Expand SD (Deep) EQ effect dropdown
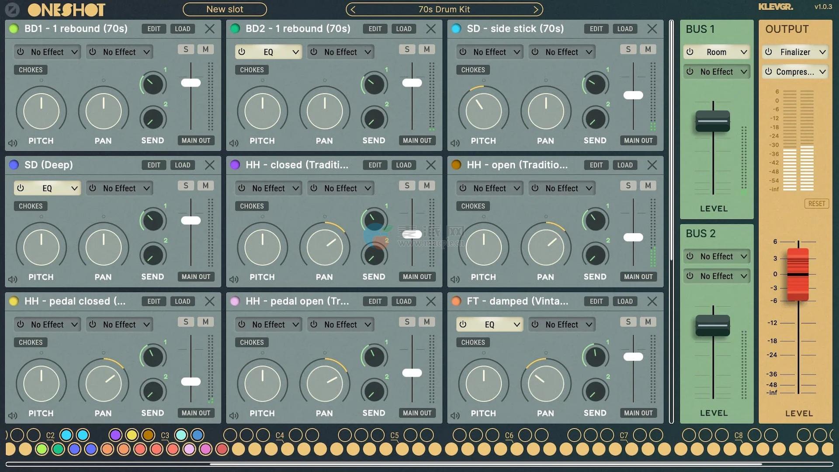 click(x=74, y=188)
